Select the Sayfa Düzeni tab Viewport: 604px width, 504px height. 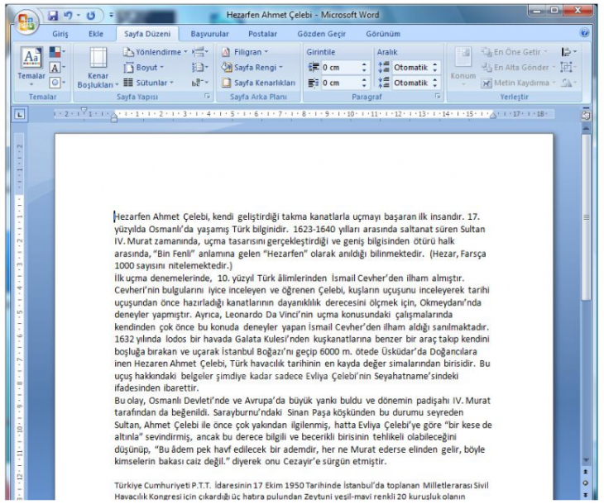point(147,34)
